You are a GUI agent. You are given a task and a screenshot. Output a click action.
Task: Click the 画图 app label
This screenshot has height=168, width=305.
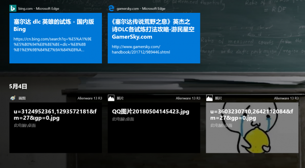pos(22,98)
